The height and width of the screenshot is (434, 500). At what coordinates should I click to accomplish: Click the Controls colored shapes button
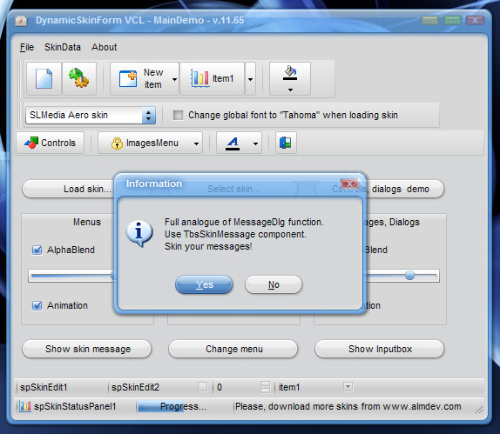pos(51,143)
